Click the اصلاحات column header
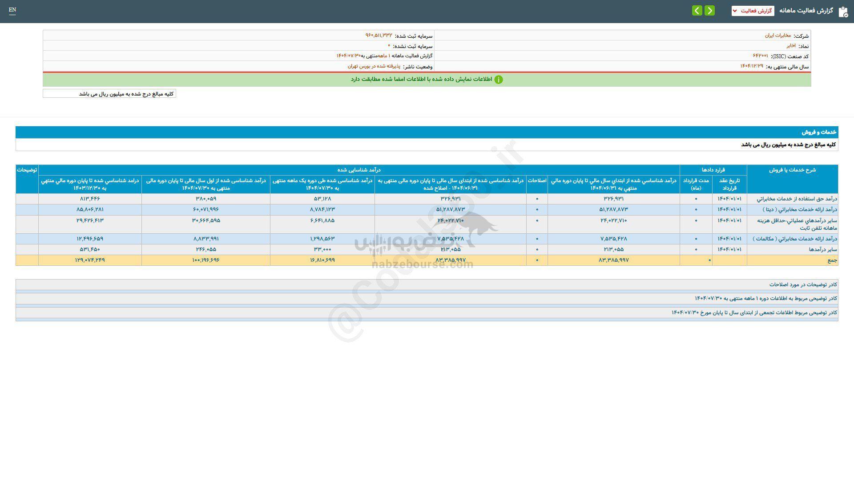 point(536,181)
